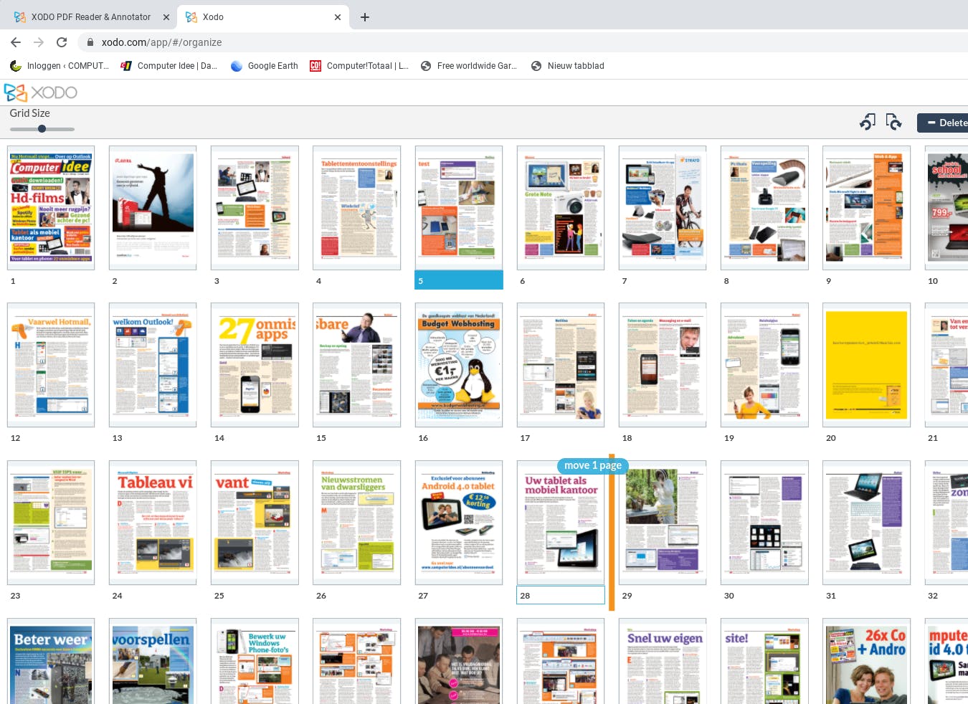Viewport: 968px width, 704px height.
Task: Rotate selected pages clockwise
Action: point(893,123)
